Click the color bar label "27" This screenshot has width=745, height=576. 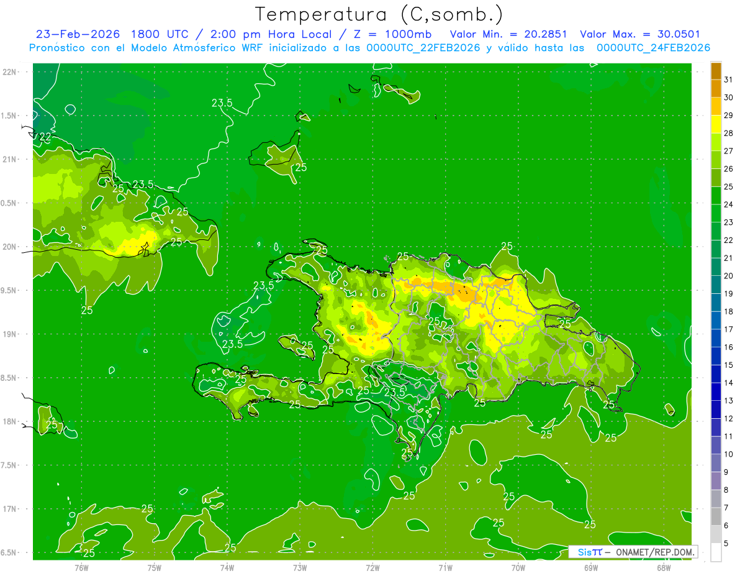[729, 150]
